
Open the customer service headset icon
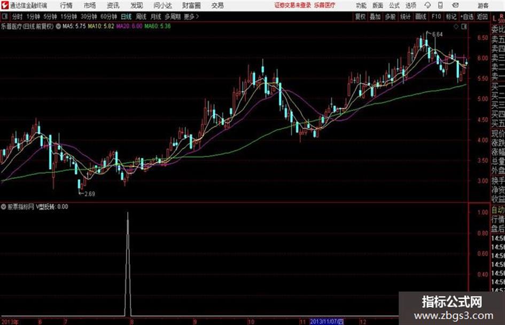click(x=428, y=5)
